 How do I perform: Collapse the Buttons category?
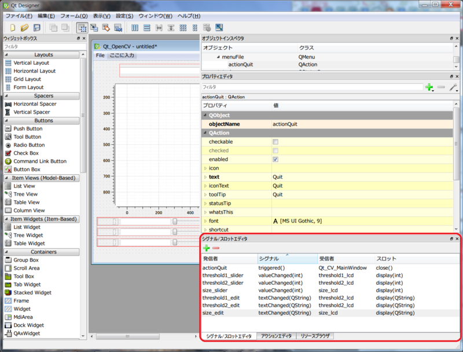[x=6, y=120]
